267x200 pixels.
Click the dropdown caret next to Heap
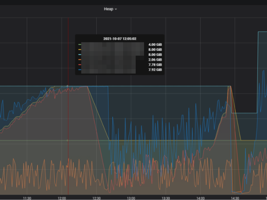116,9
